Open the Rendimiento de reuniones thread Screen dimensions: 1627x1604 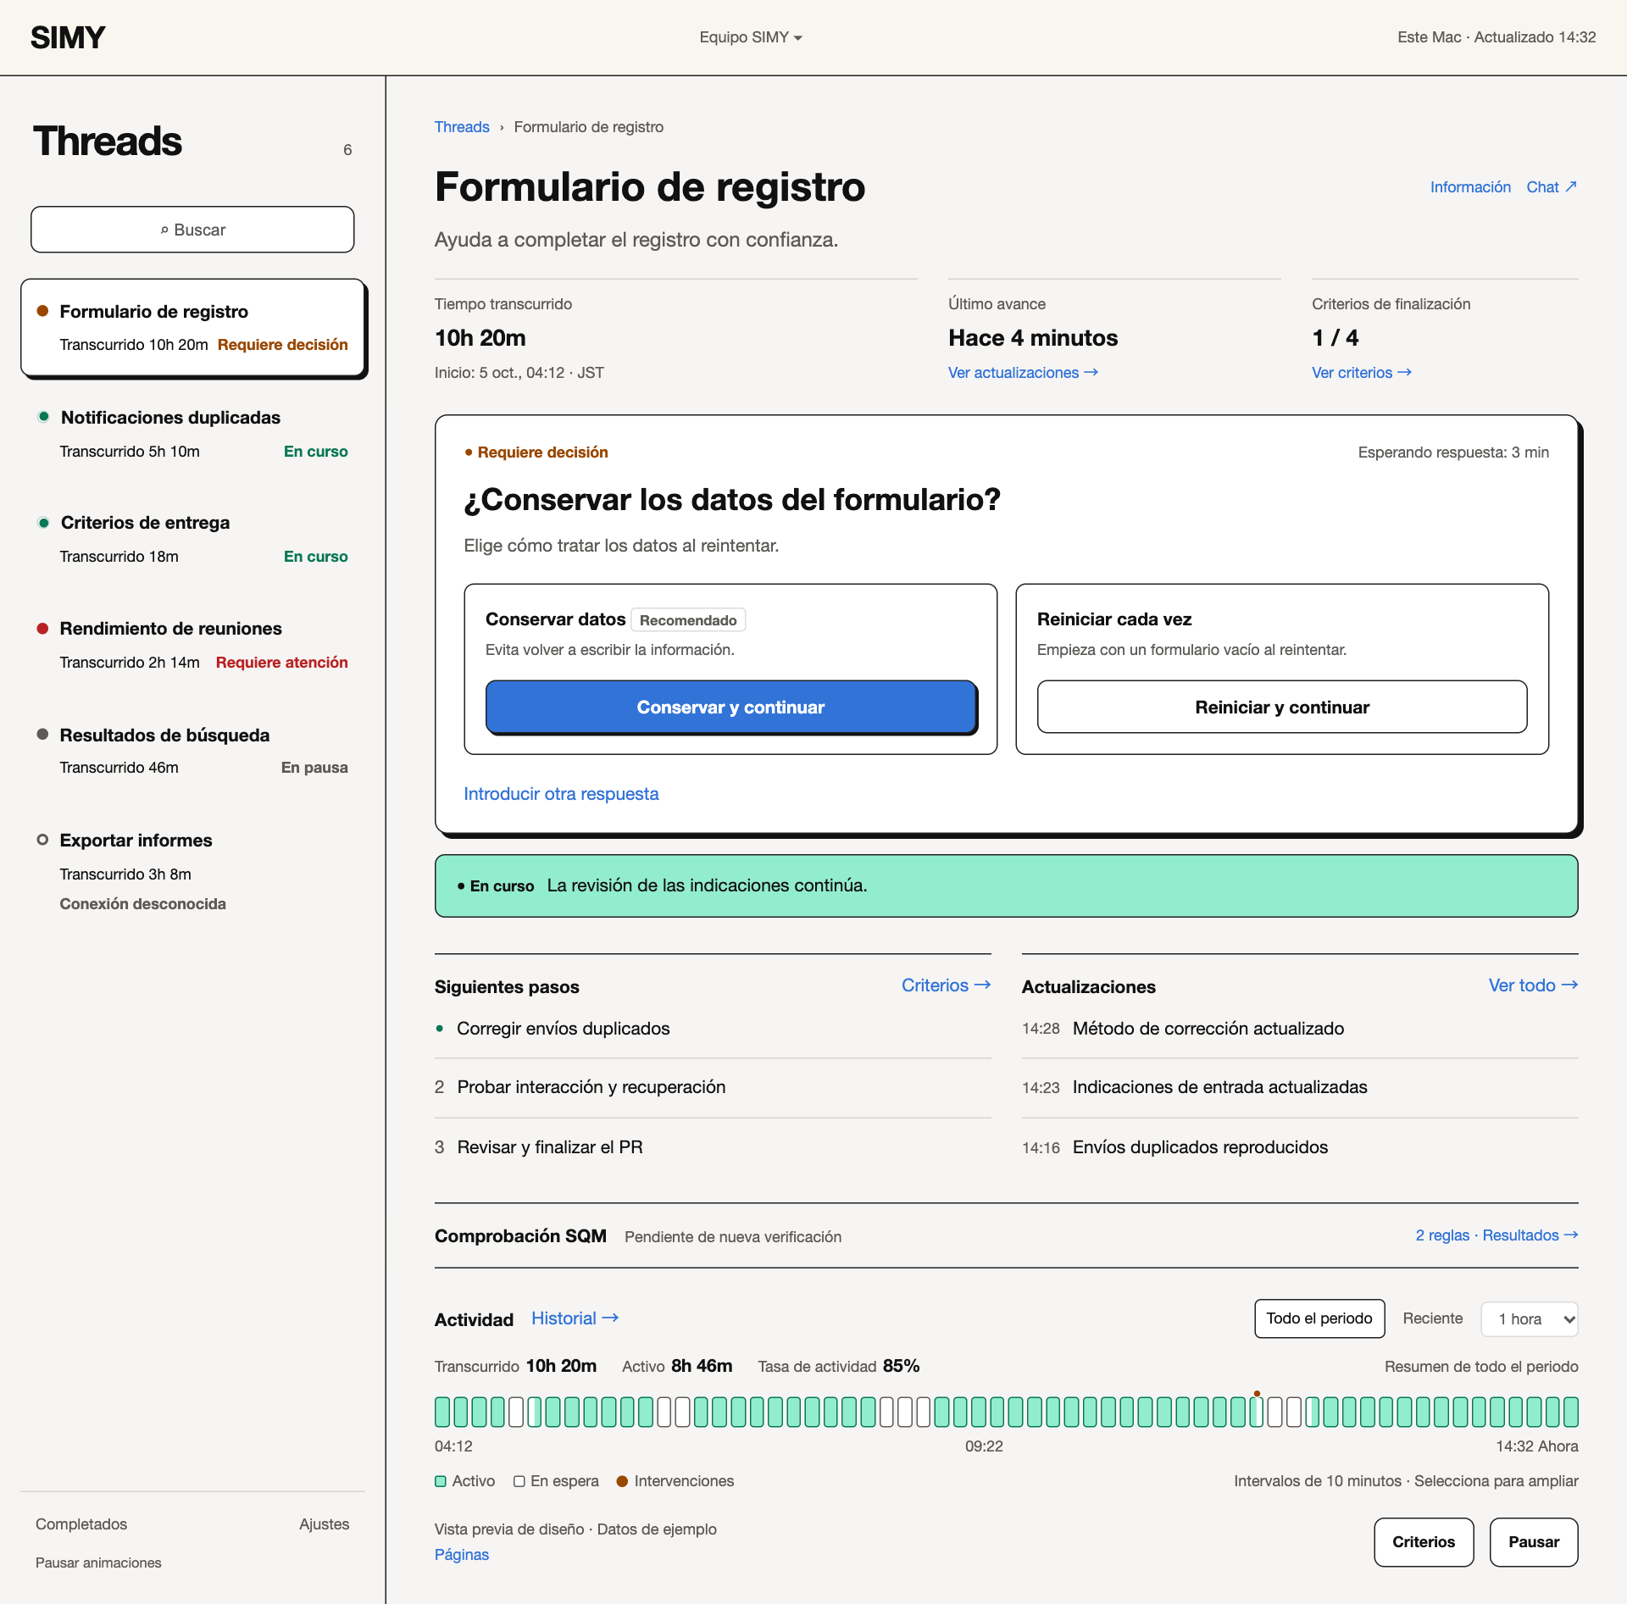coord(192,645)
